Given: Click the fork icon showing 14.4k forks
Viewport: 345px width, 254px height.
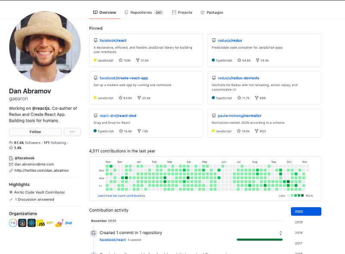Looking at the screenshot, I should click(x=257, y=60).
